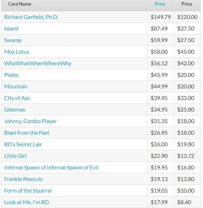
Task: Open the Form of the Squirrel card
Action: pos(28,191)
